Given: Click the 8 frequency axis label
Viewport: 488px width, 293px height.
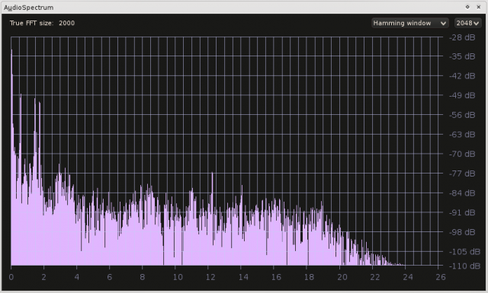Looking at the screenshot, I should tap(143, 277).
